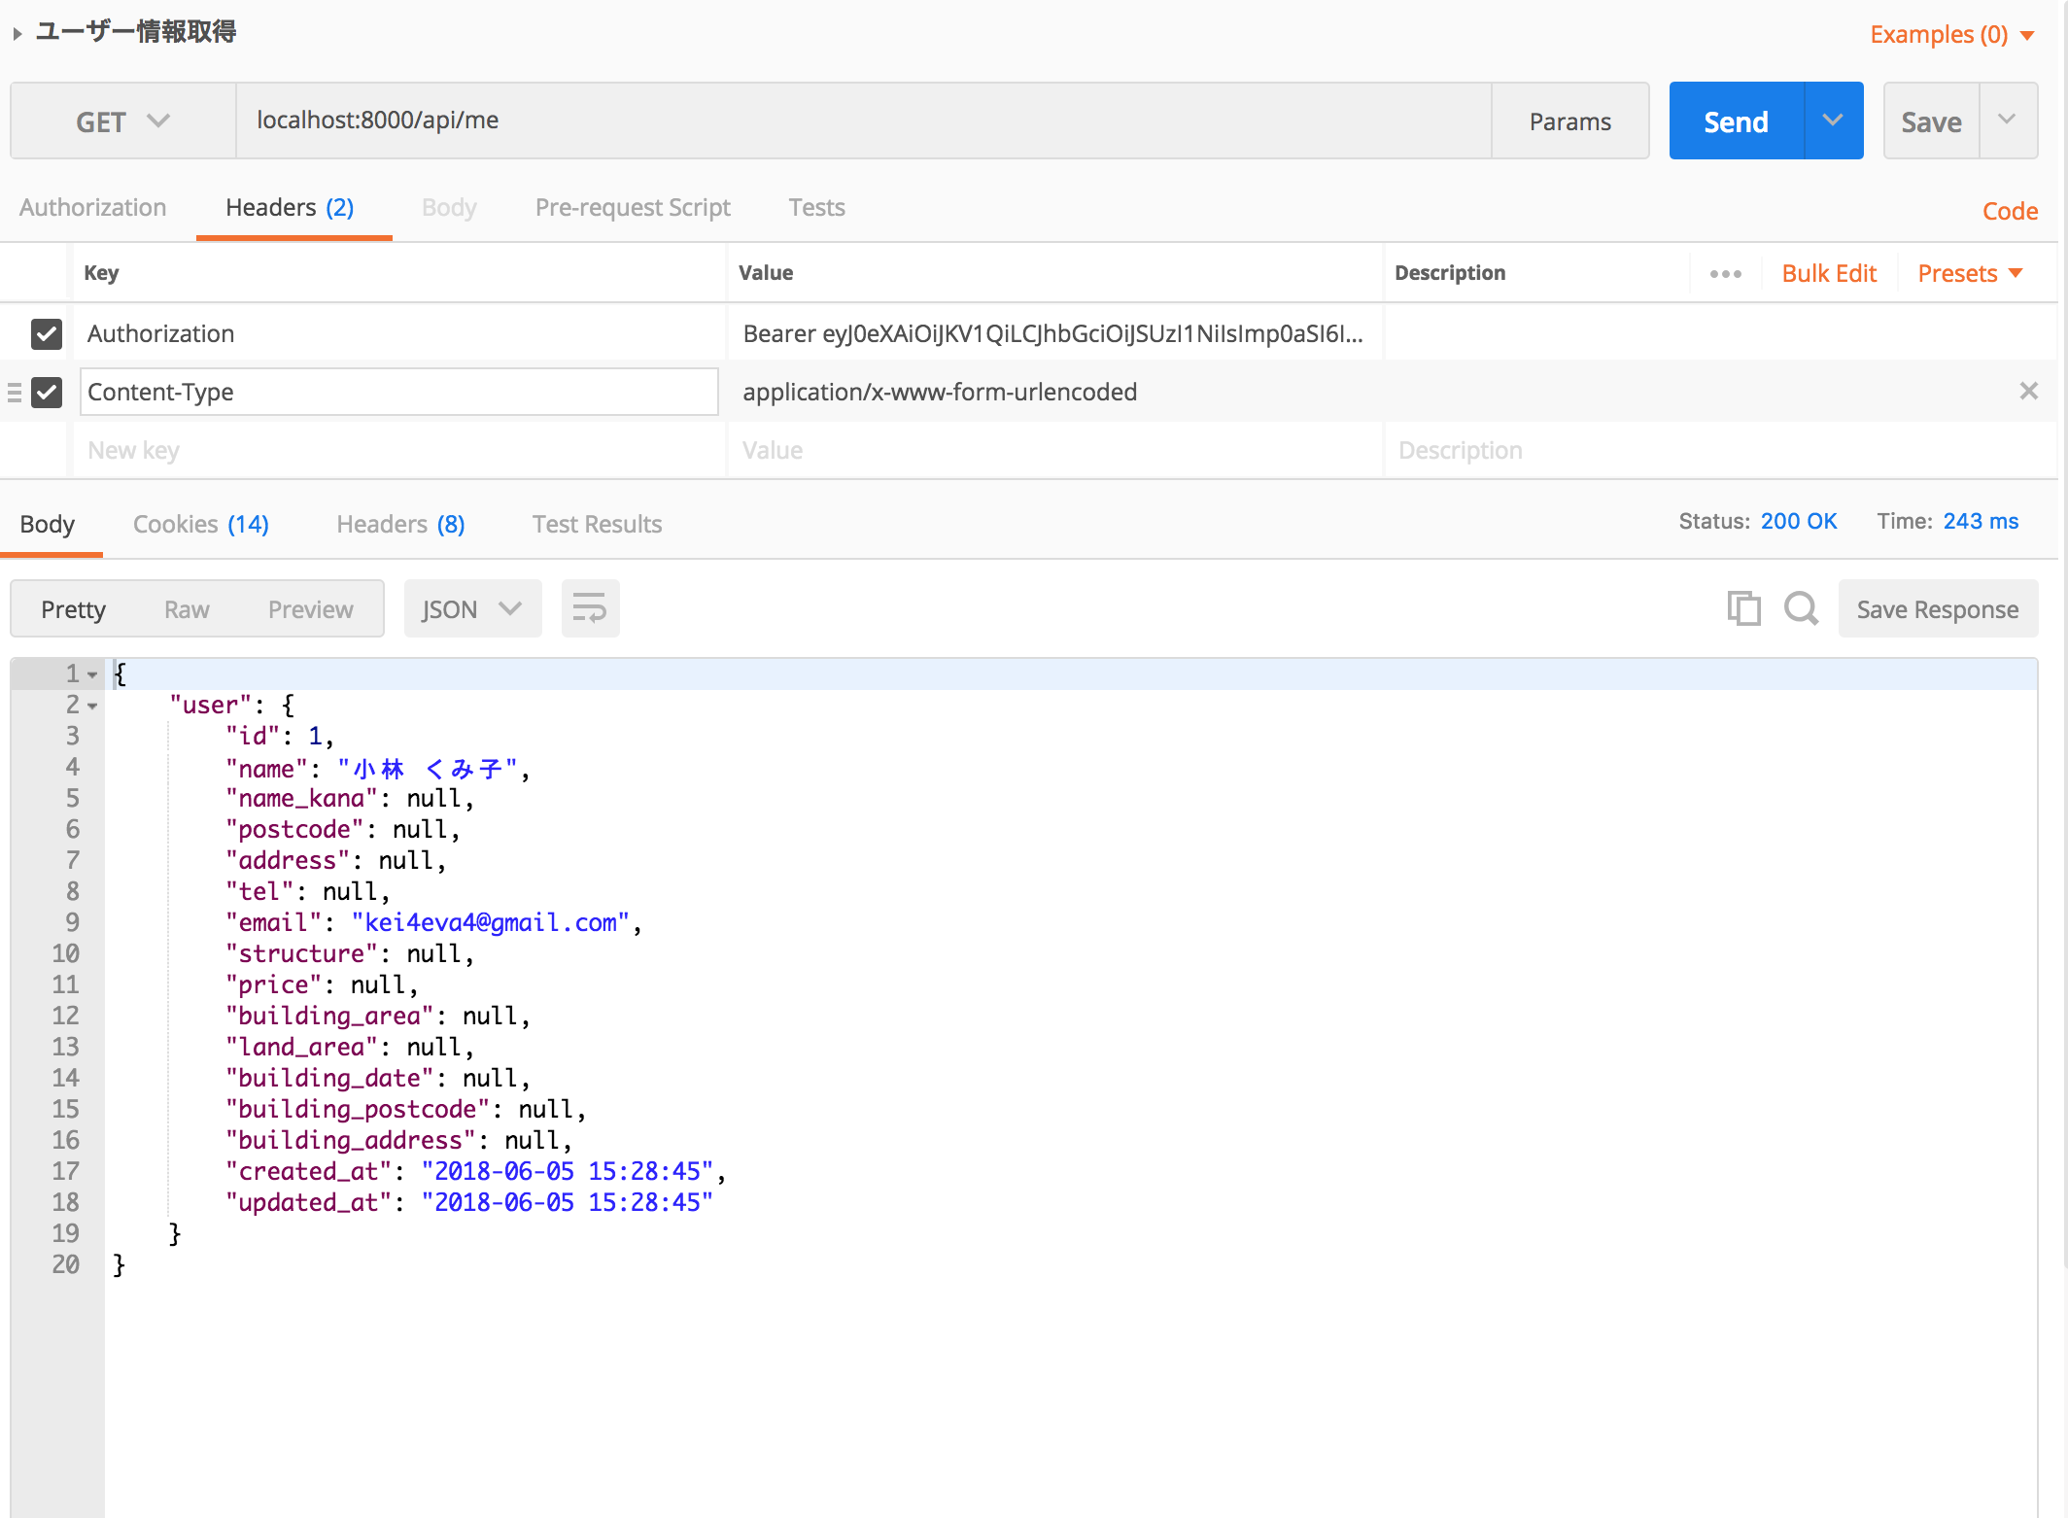Click the Content-Type key input field

[398, 392]
